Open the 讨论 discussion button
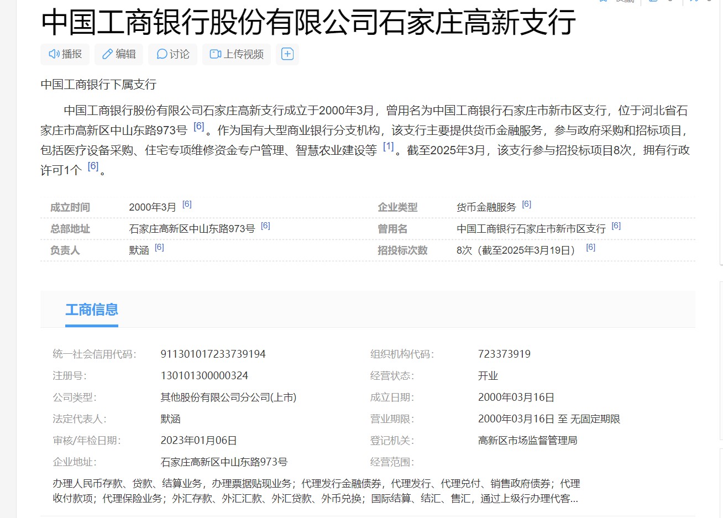The image size is (723, 518). (x=173, y=54)
